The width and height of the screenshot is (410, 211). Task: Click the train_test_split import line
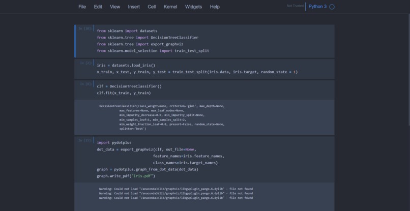click(x=153, y=51)
